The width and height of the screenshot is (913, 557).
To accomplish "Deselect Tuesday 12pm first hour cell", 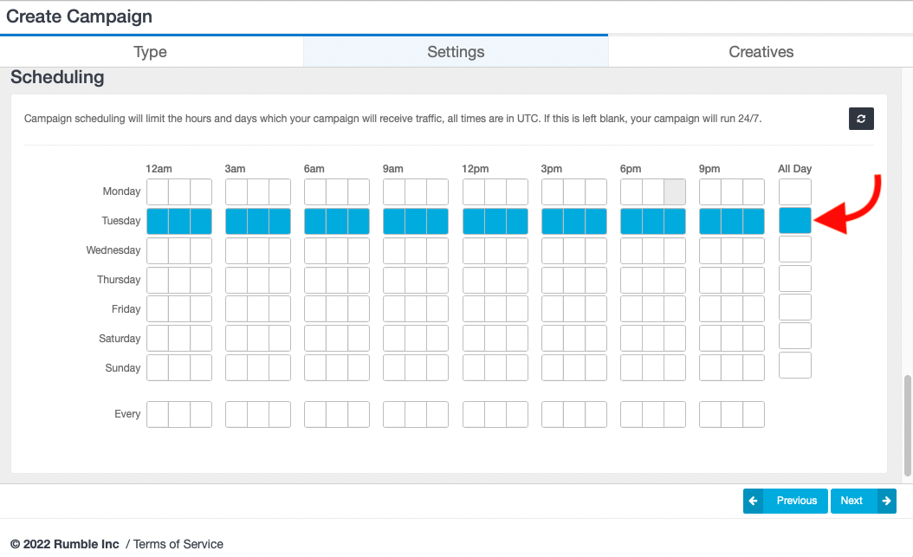I will coord(473,221).
